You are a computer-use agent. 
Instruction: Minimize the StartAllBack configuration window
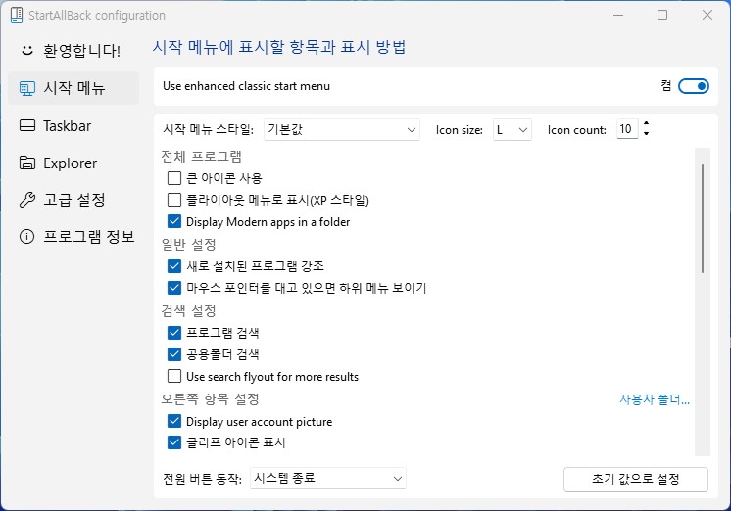tap(618, 15)
